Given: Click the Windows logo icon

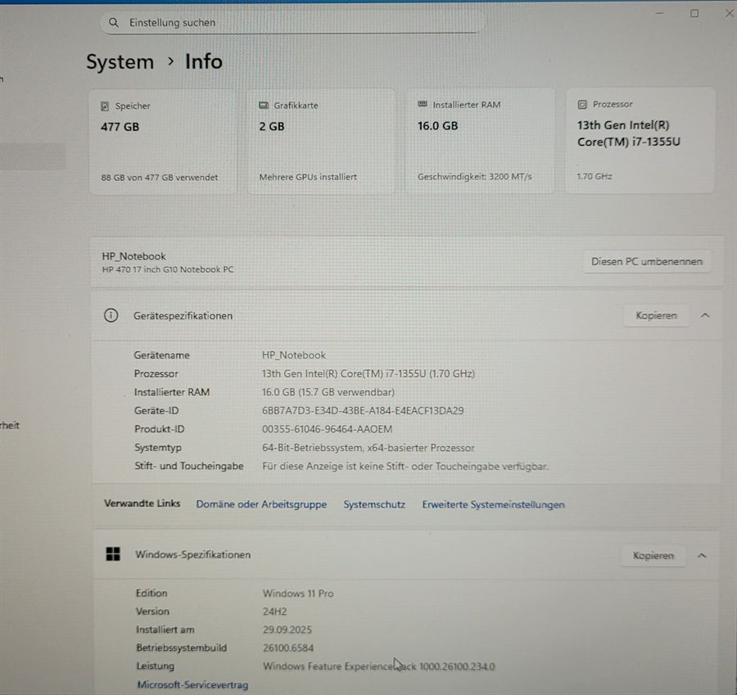Looking at the screenshot, I should click(113, 554).
